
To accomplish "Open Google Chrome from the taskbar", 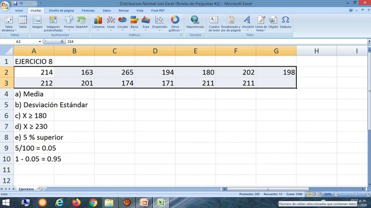I will (x=93, y=203).
